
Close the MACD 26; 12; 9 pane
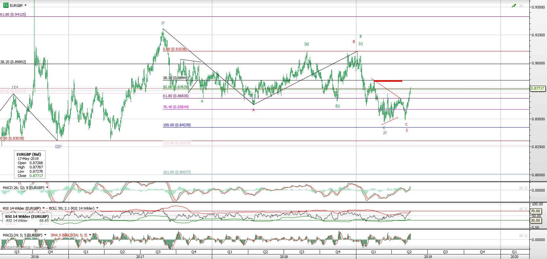[526, 188]
